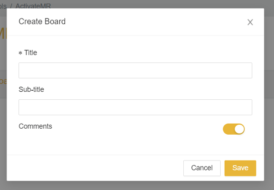Image resolution: width=274 pixels, height=190 pixels.
Task: Save the new board
Action: pyautogui.click(x=240, y=168)
